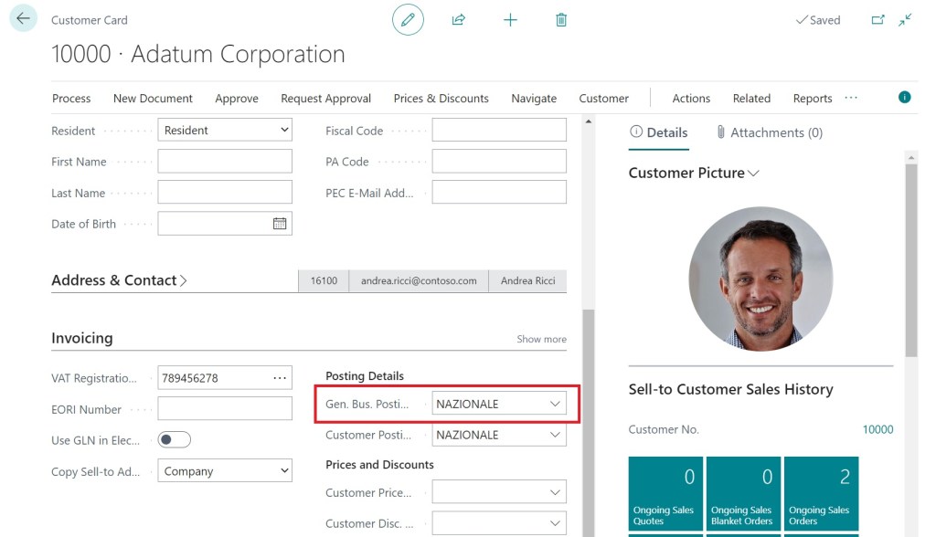Viewport: 936px width, 537px height.
Task: Click the share icon
Action: [459, 19]
